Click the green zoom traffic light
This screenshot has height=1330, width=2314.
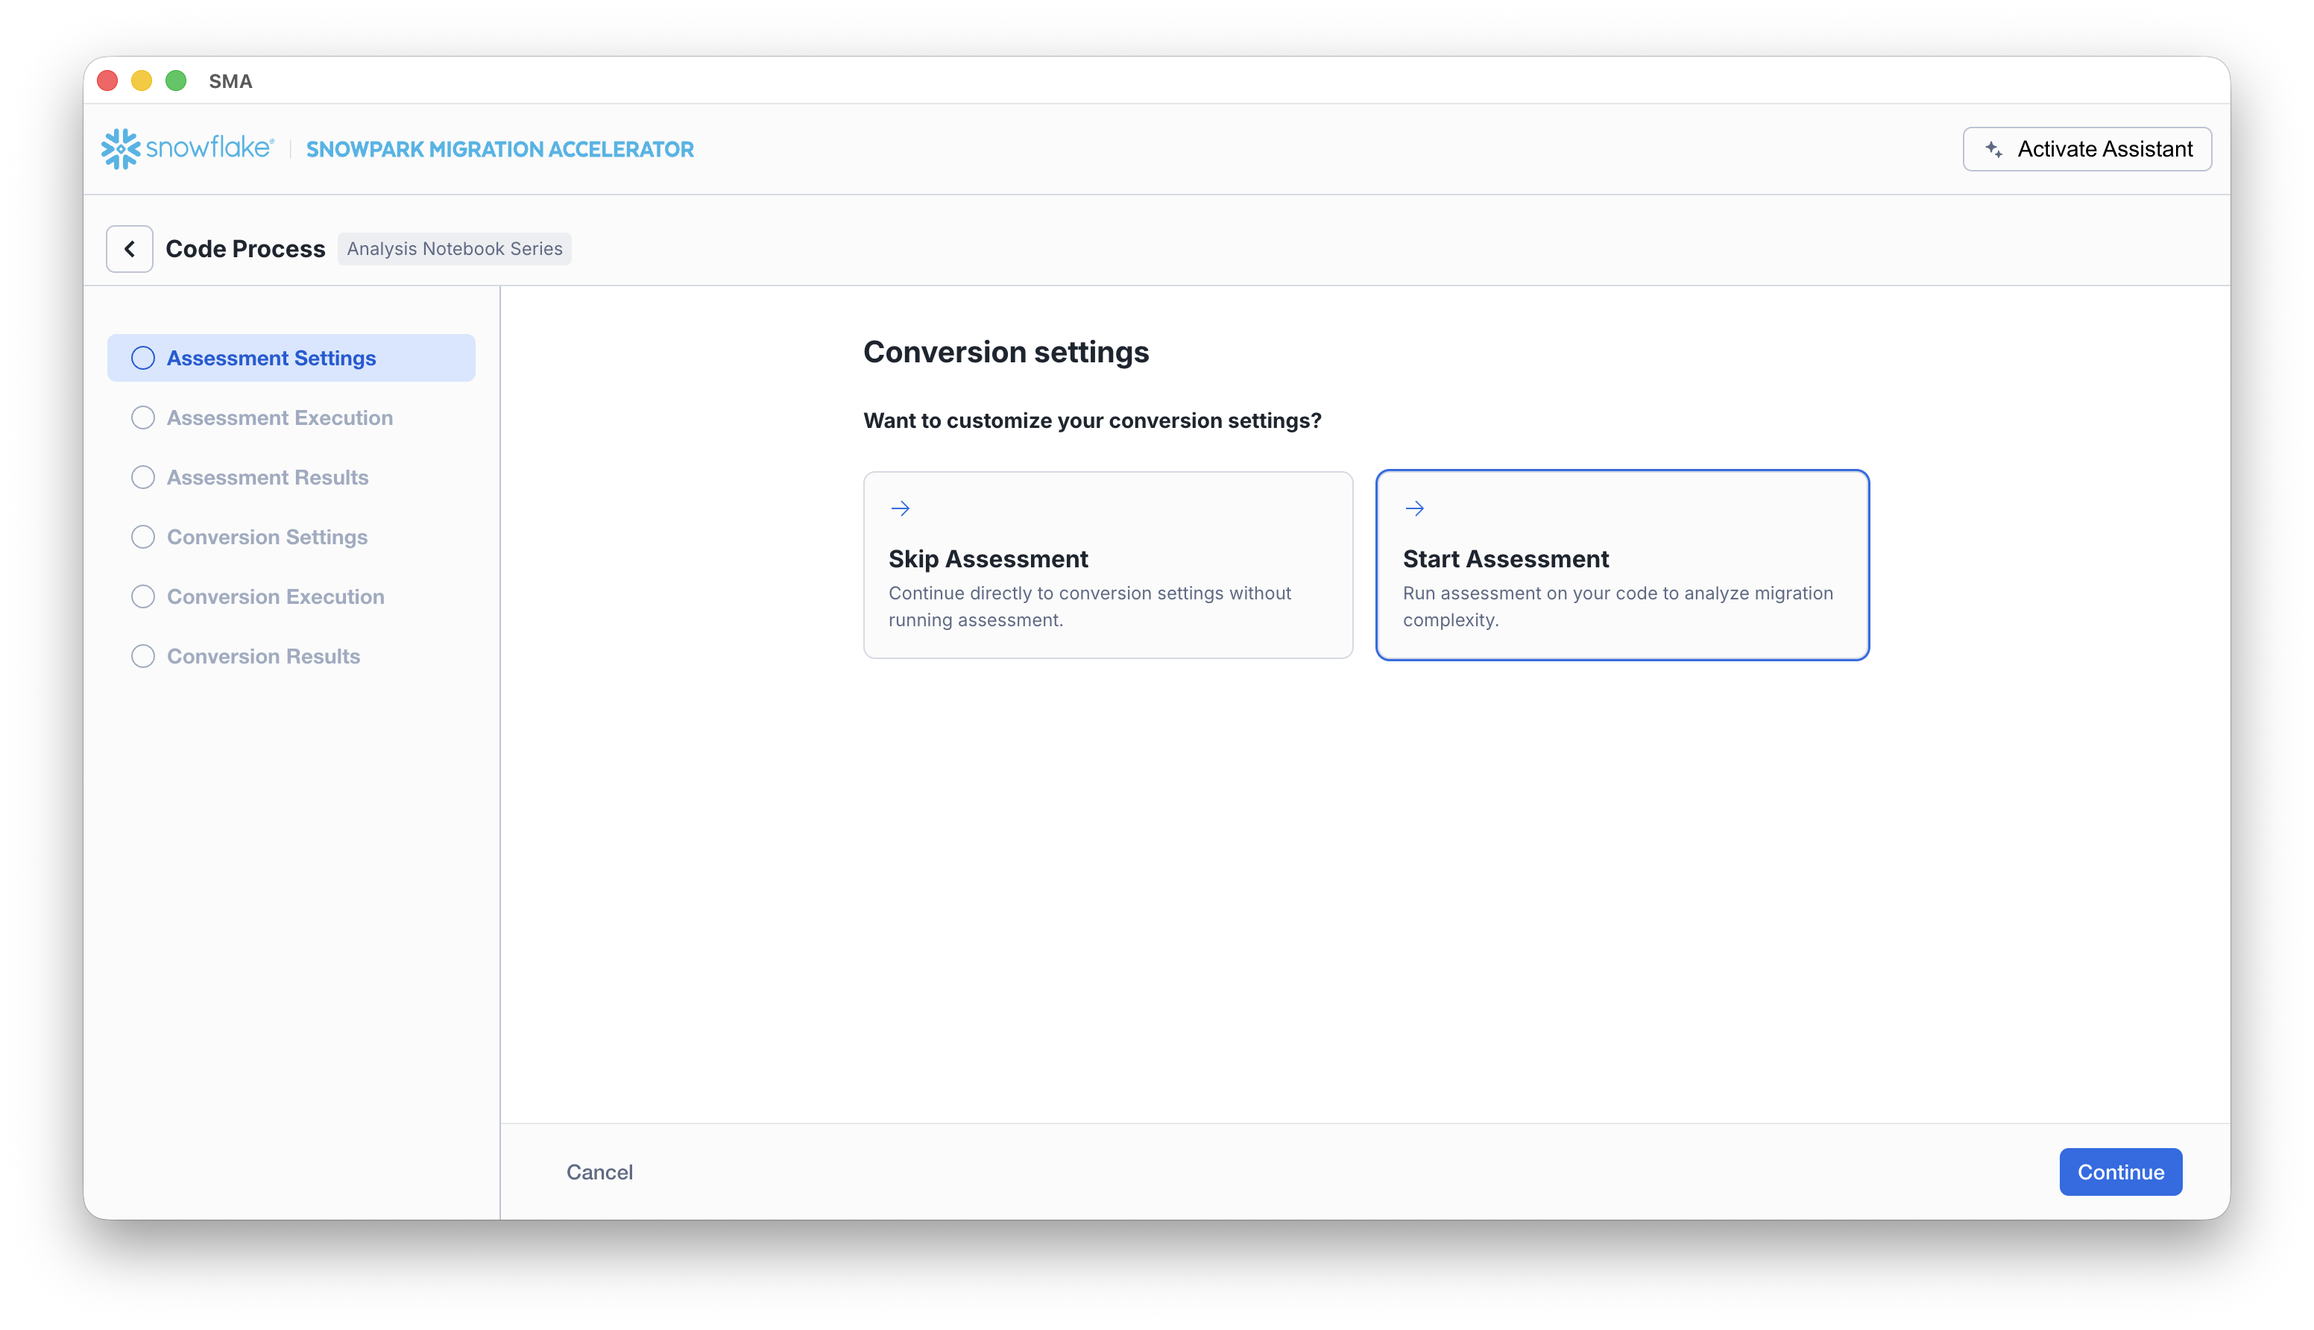(x=175, y=81)
